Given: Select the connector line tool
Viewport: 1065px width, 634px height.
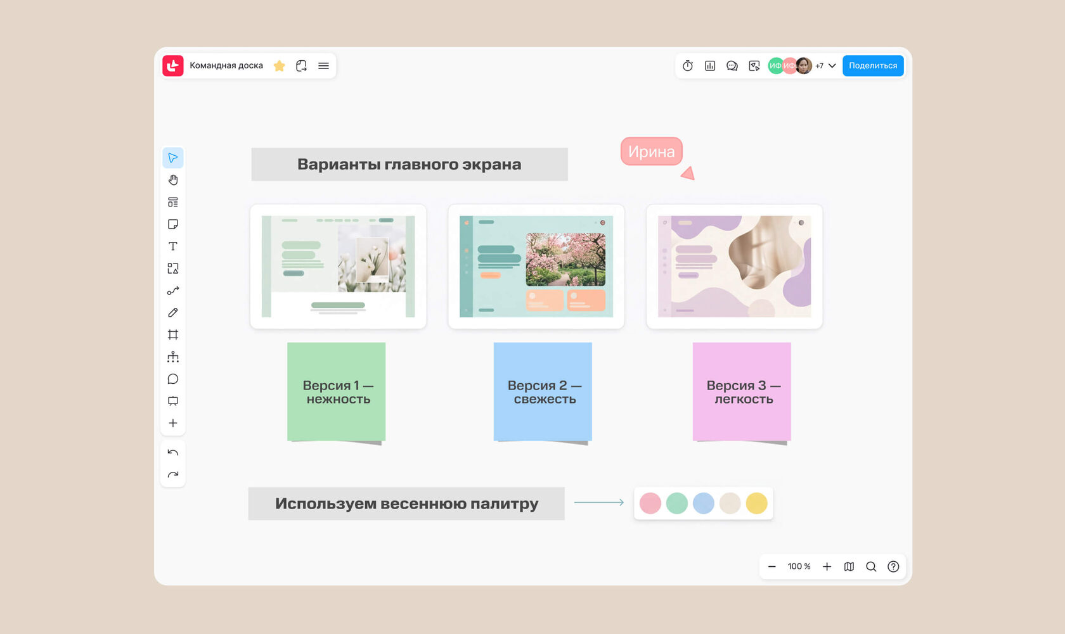Looking at the screenshot, I should [172, 291].
